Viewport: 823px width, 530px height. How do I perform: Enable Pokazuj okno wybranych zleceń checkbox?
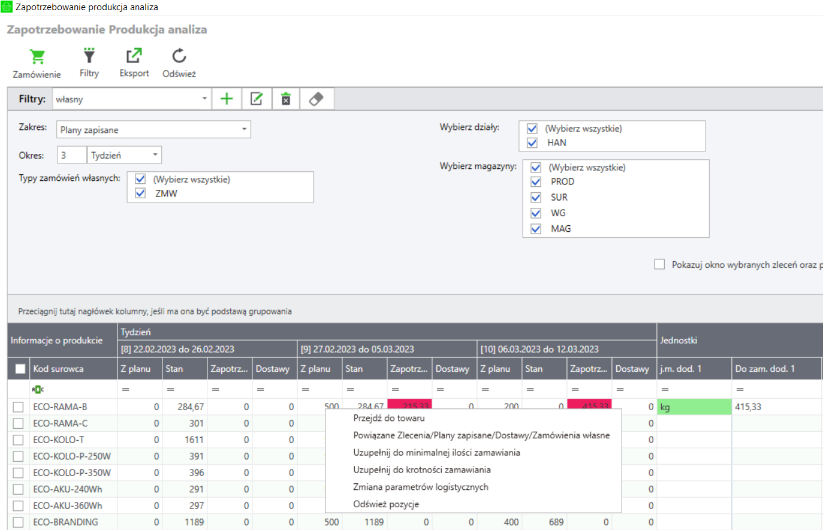click(659, 264)
